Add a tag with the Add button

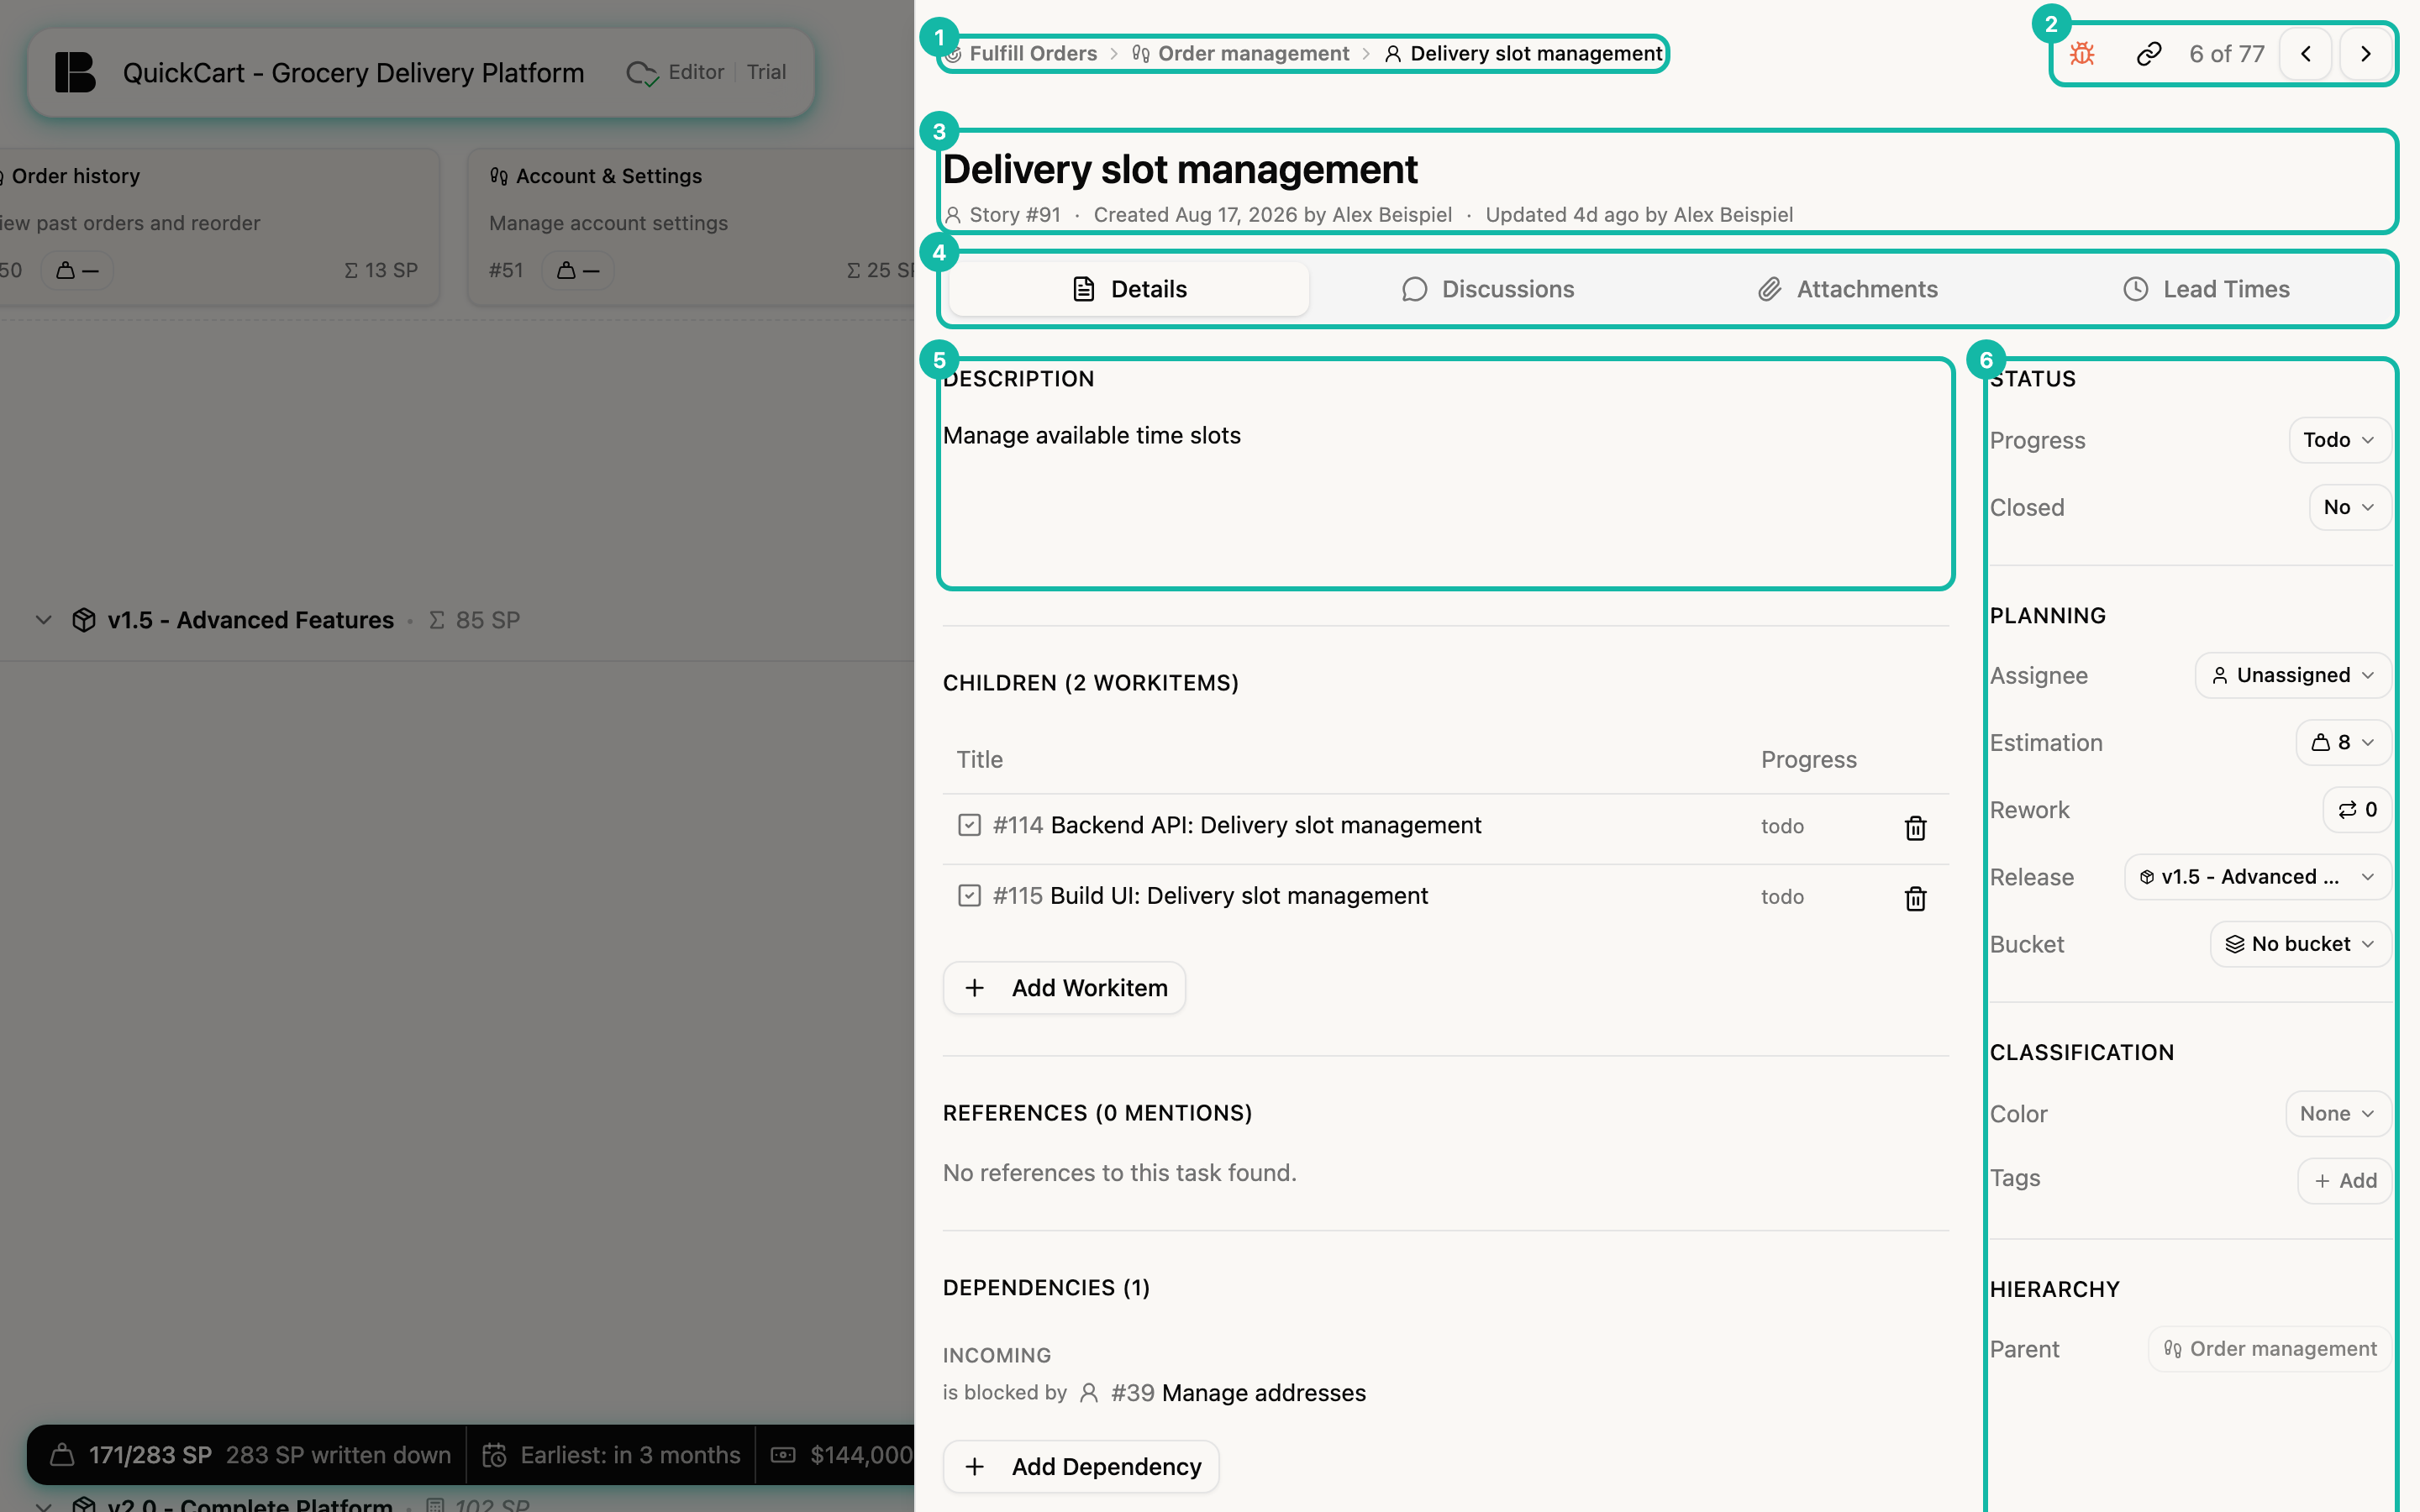pyautogui.click(x=2344, y=1181)
